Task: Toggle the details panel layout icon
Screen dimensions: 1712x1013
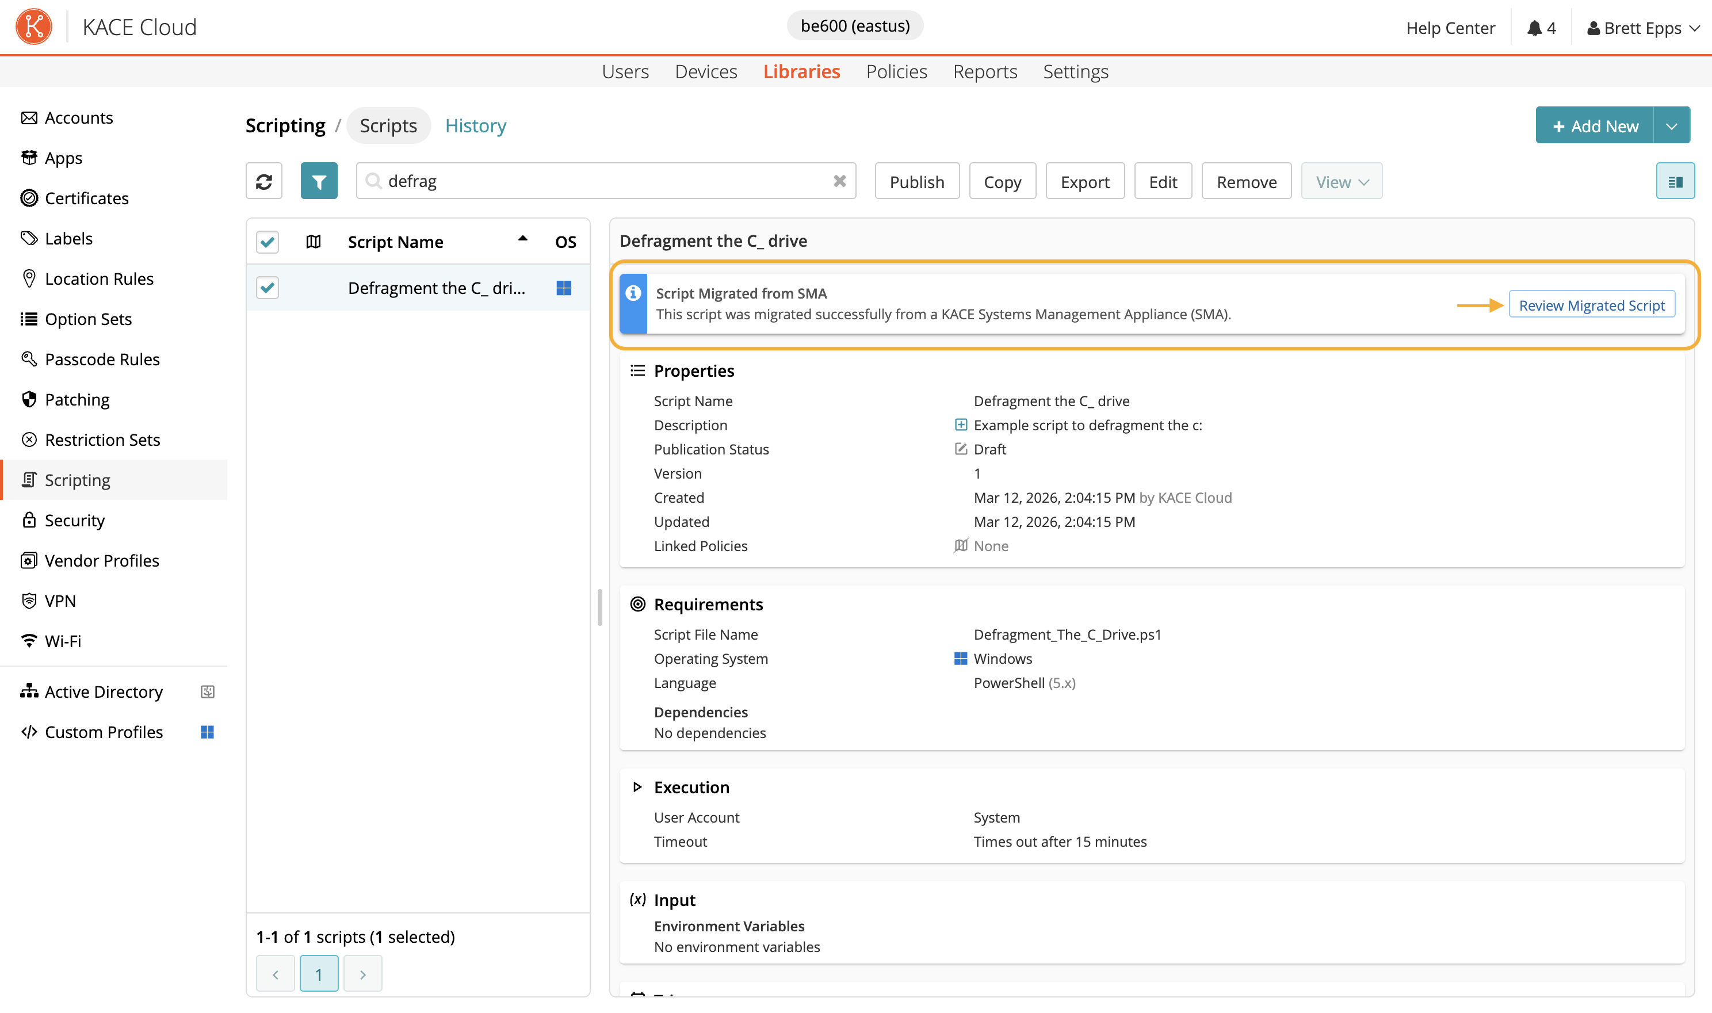Action: (1675, 181)
